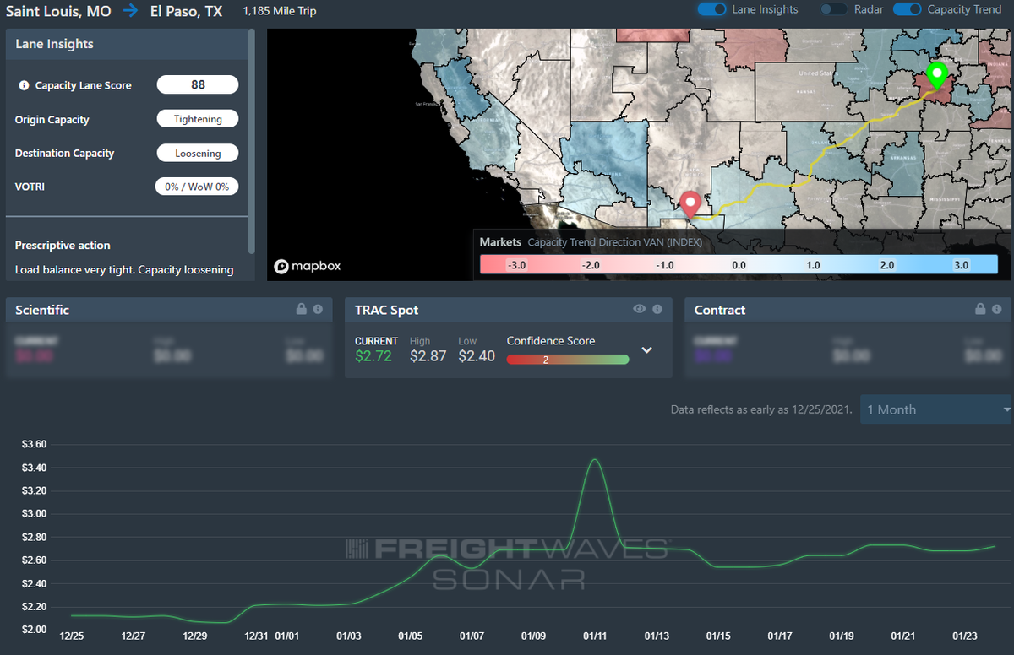This screenshot has height=655, width=1014.
Task: Click the info icon on Contract panel
Action: (997, 310)
